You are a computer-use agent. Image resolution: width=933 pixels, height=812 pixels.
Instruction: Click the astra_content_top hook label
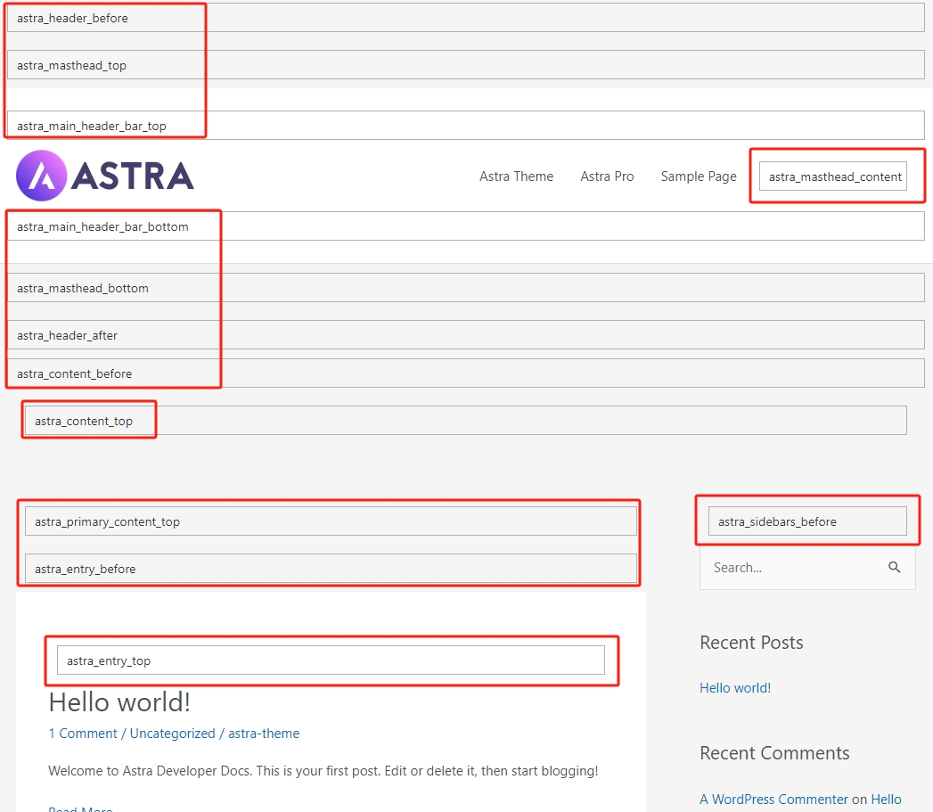pyautogui.click(x=83, y=422)
